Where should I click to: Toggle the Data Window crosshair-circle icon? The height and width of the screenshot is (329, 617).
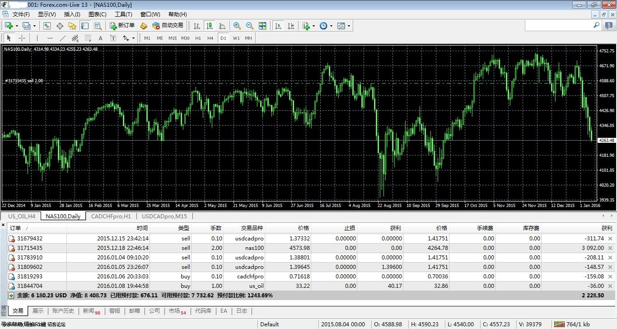point(60,26)
